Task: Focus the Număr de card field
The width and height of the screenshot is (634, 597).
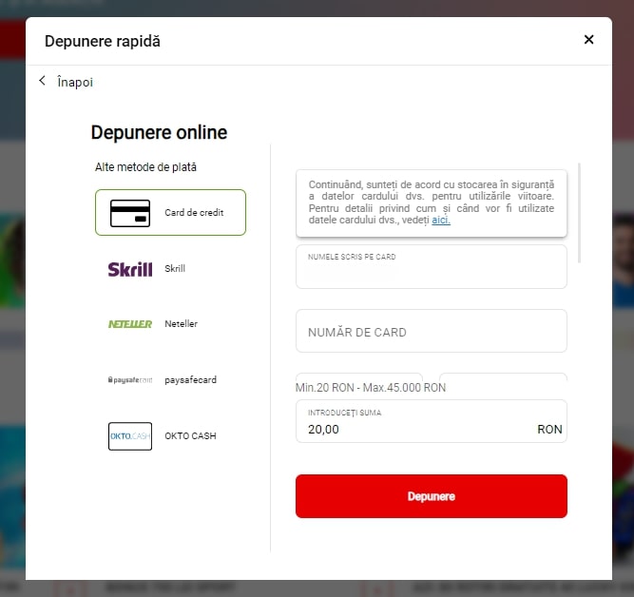Action: tap(431, 331)
